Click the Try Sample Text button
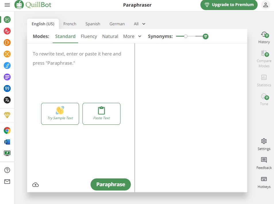Screen dimensions: 274x204 (x=60, y=114)
